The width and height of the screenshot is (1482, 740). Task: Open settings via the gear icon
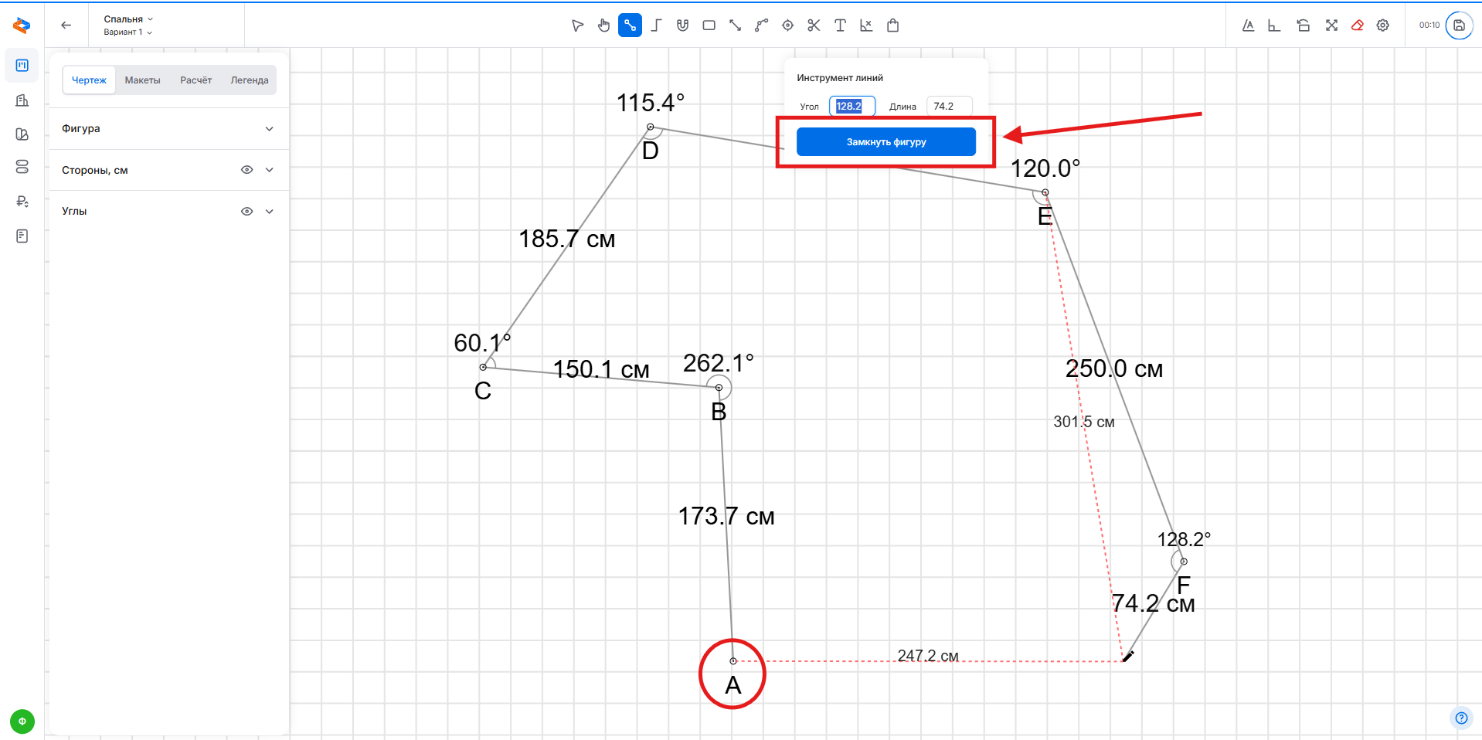(x=1383, y=25)
